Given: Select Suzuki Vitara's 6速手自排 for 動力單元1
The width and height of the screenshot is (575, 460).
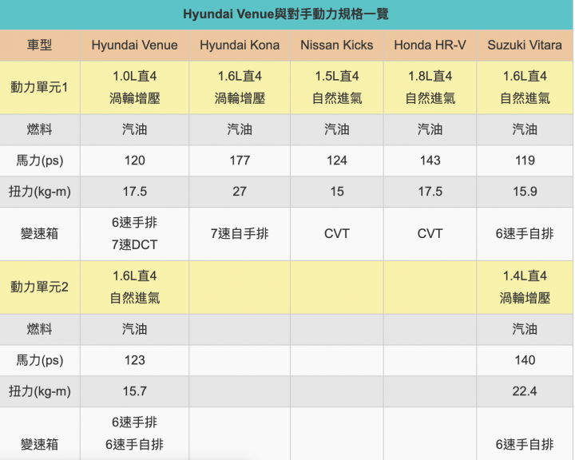Looking at the screenshot, I should click(525, 233).
